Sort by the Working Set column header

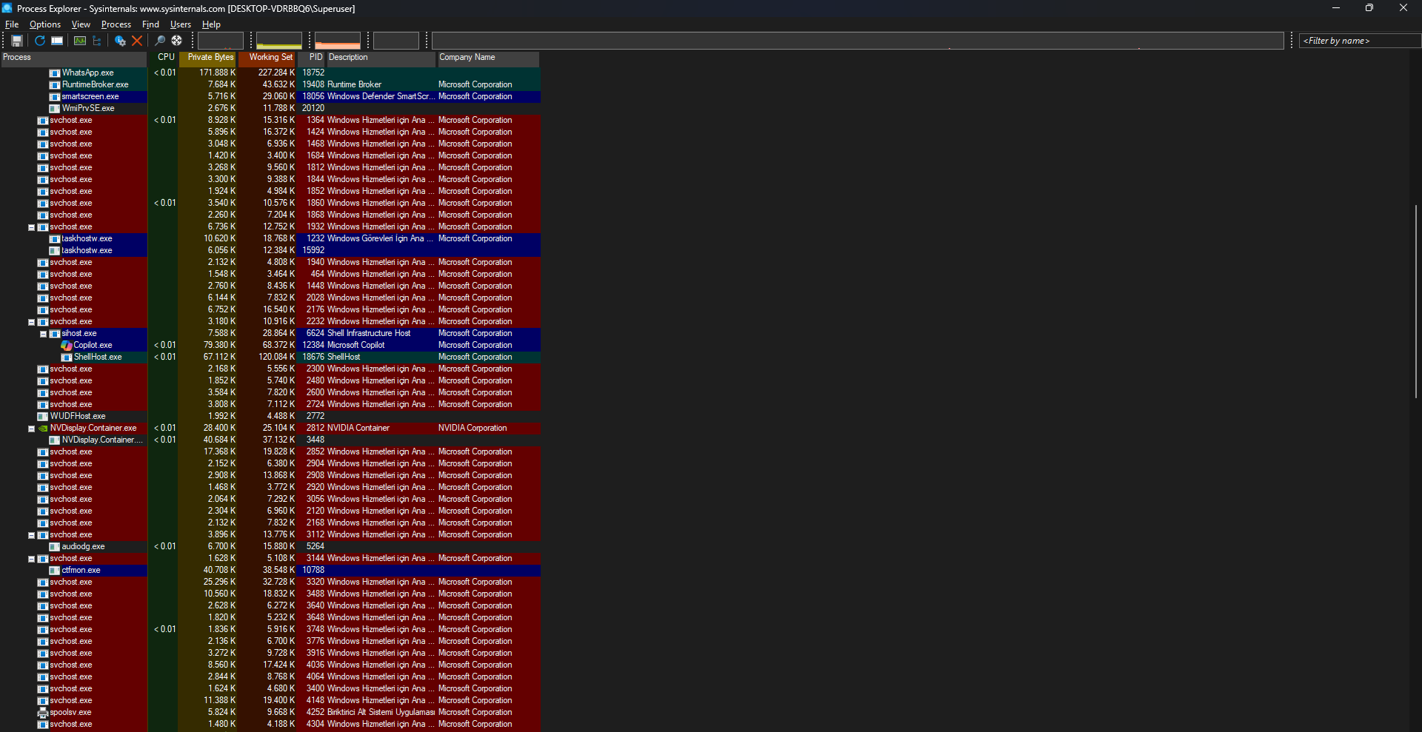pyautogui.click(x=267, y=58)
